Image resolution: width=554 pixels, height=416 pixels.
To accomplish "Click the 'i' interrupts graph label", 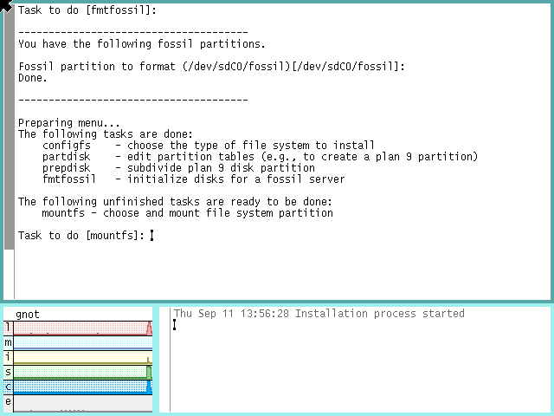I will [9, 357].
